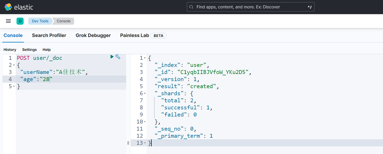
Task: Run the request with the play icon
Action: (112, 57)
